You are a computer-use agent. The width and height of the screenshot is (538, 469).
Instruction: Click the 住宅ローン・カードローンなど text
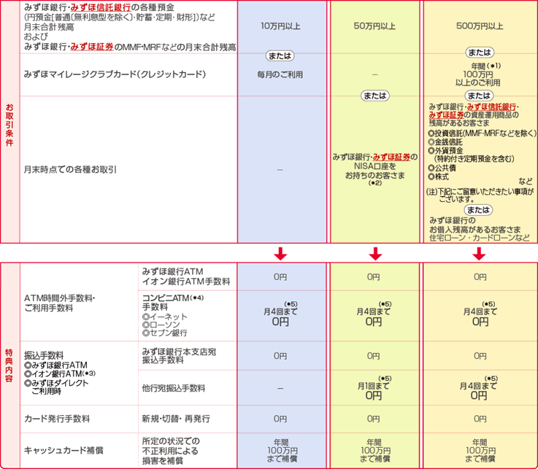pos(480,238)
